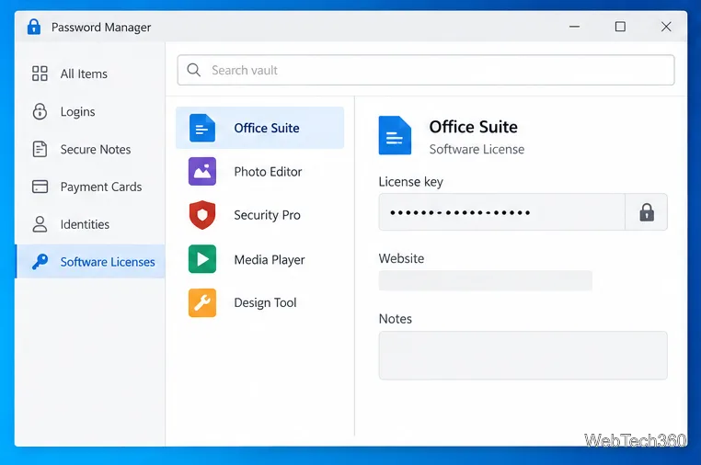The width and height of the screenshot is (701, 465).
Task: Click the Logins padlock icon
Action: point(40,111)
